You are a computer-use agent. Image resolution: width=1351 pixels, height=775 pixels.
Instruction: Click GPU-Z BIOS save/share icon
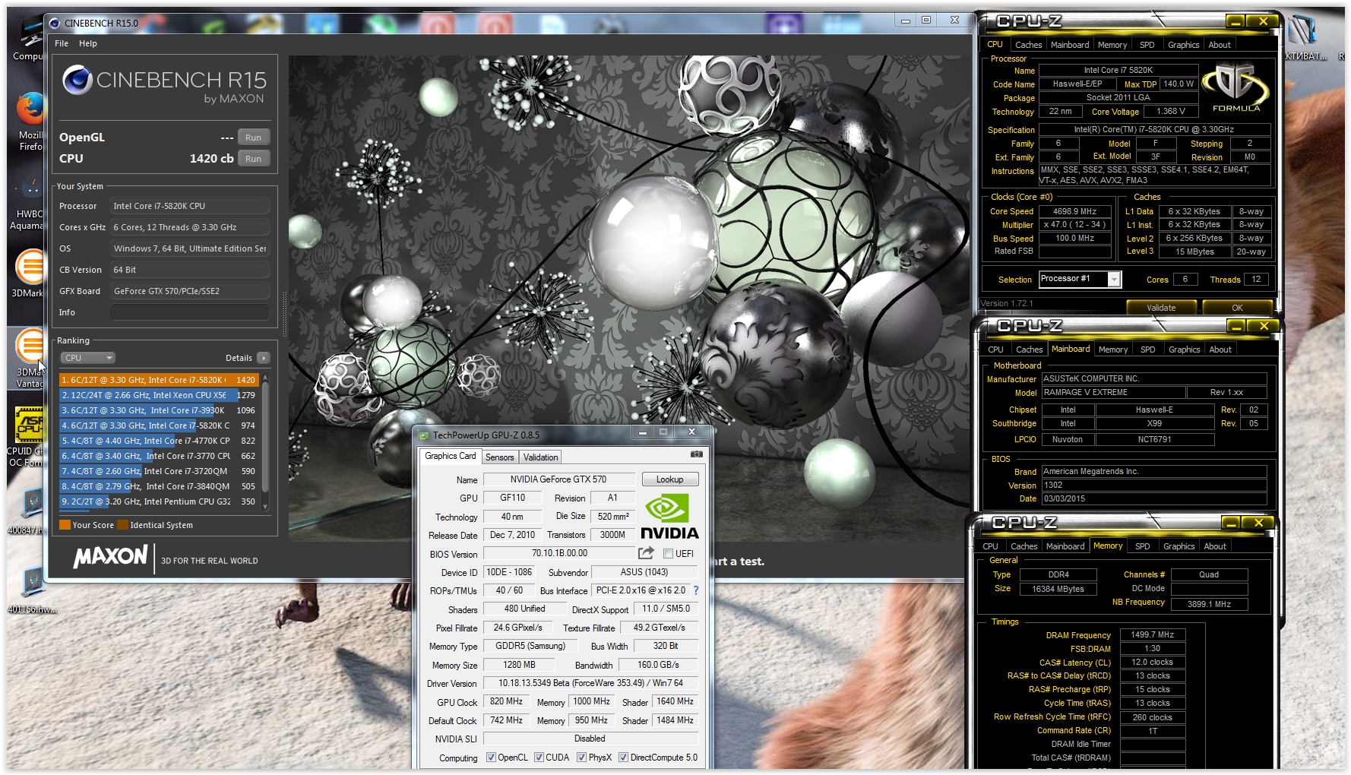[x=646, y=553]
